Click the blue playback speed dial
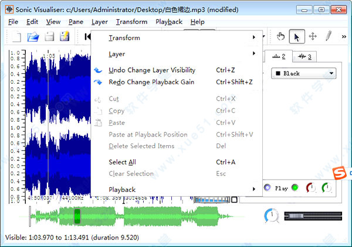 (x=272, y=215)
